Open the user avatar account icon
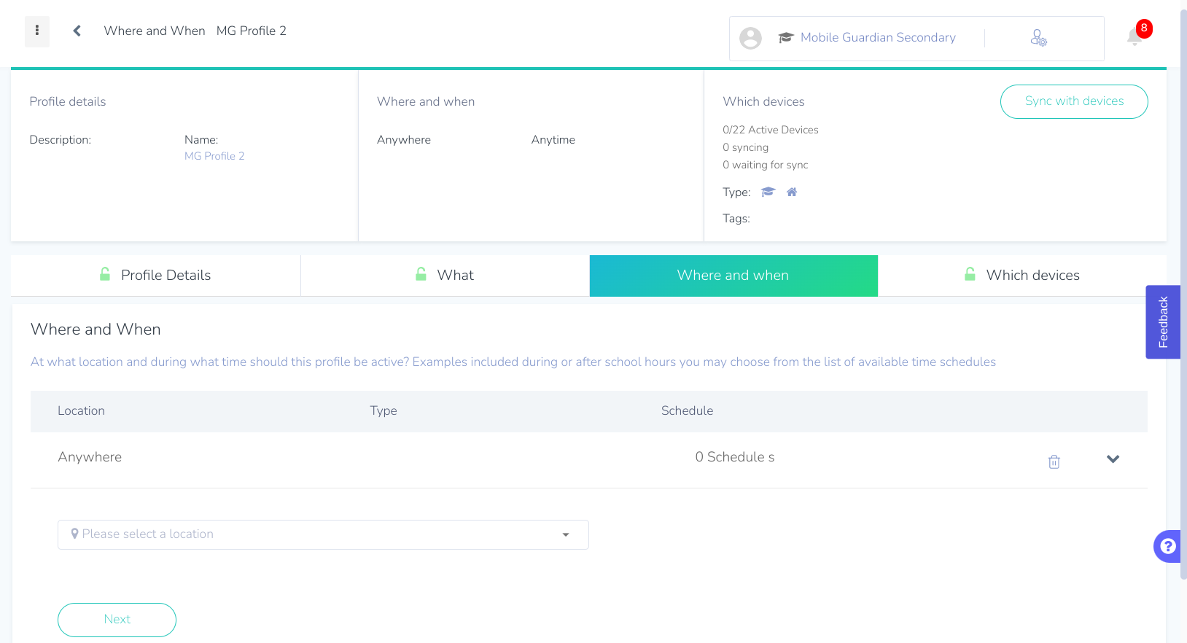 pyautogui.click(x=750, y=38)
